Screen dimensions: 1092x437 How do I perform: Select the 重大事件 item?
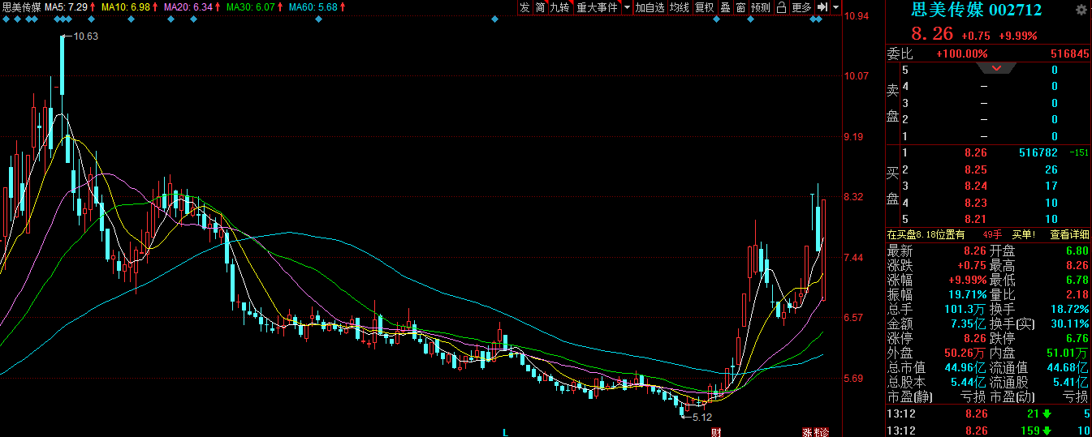[596, 7]
